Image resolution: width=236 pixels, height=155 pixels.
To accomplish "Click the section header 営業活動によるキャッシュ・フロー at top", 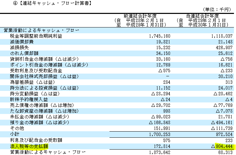I will 41,30.
